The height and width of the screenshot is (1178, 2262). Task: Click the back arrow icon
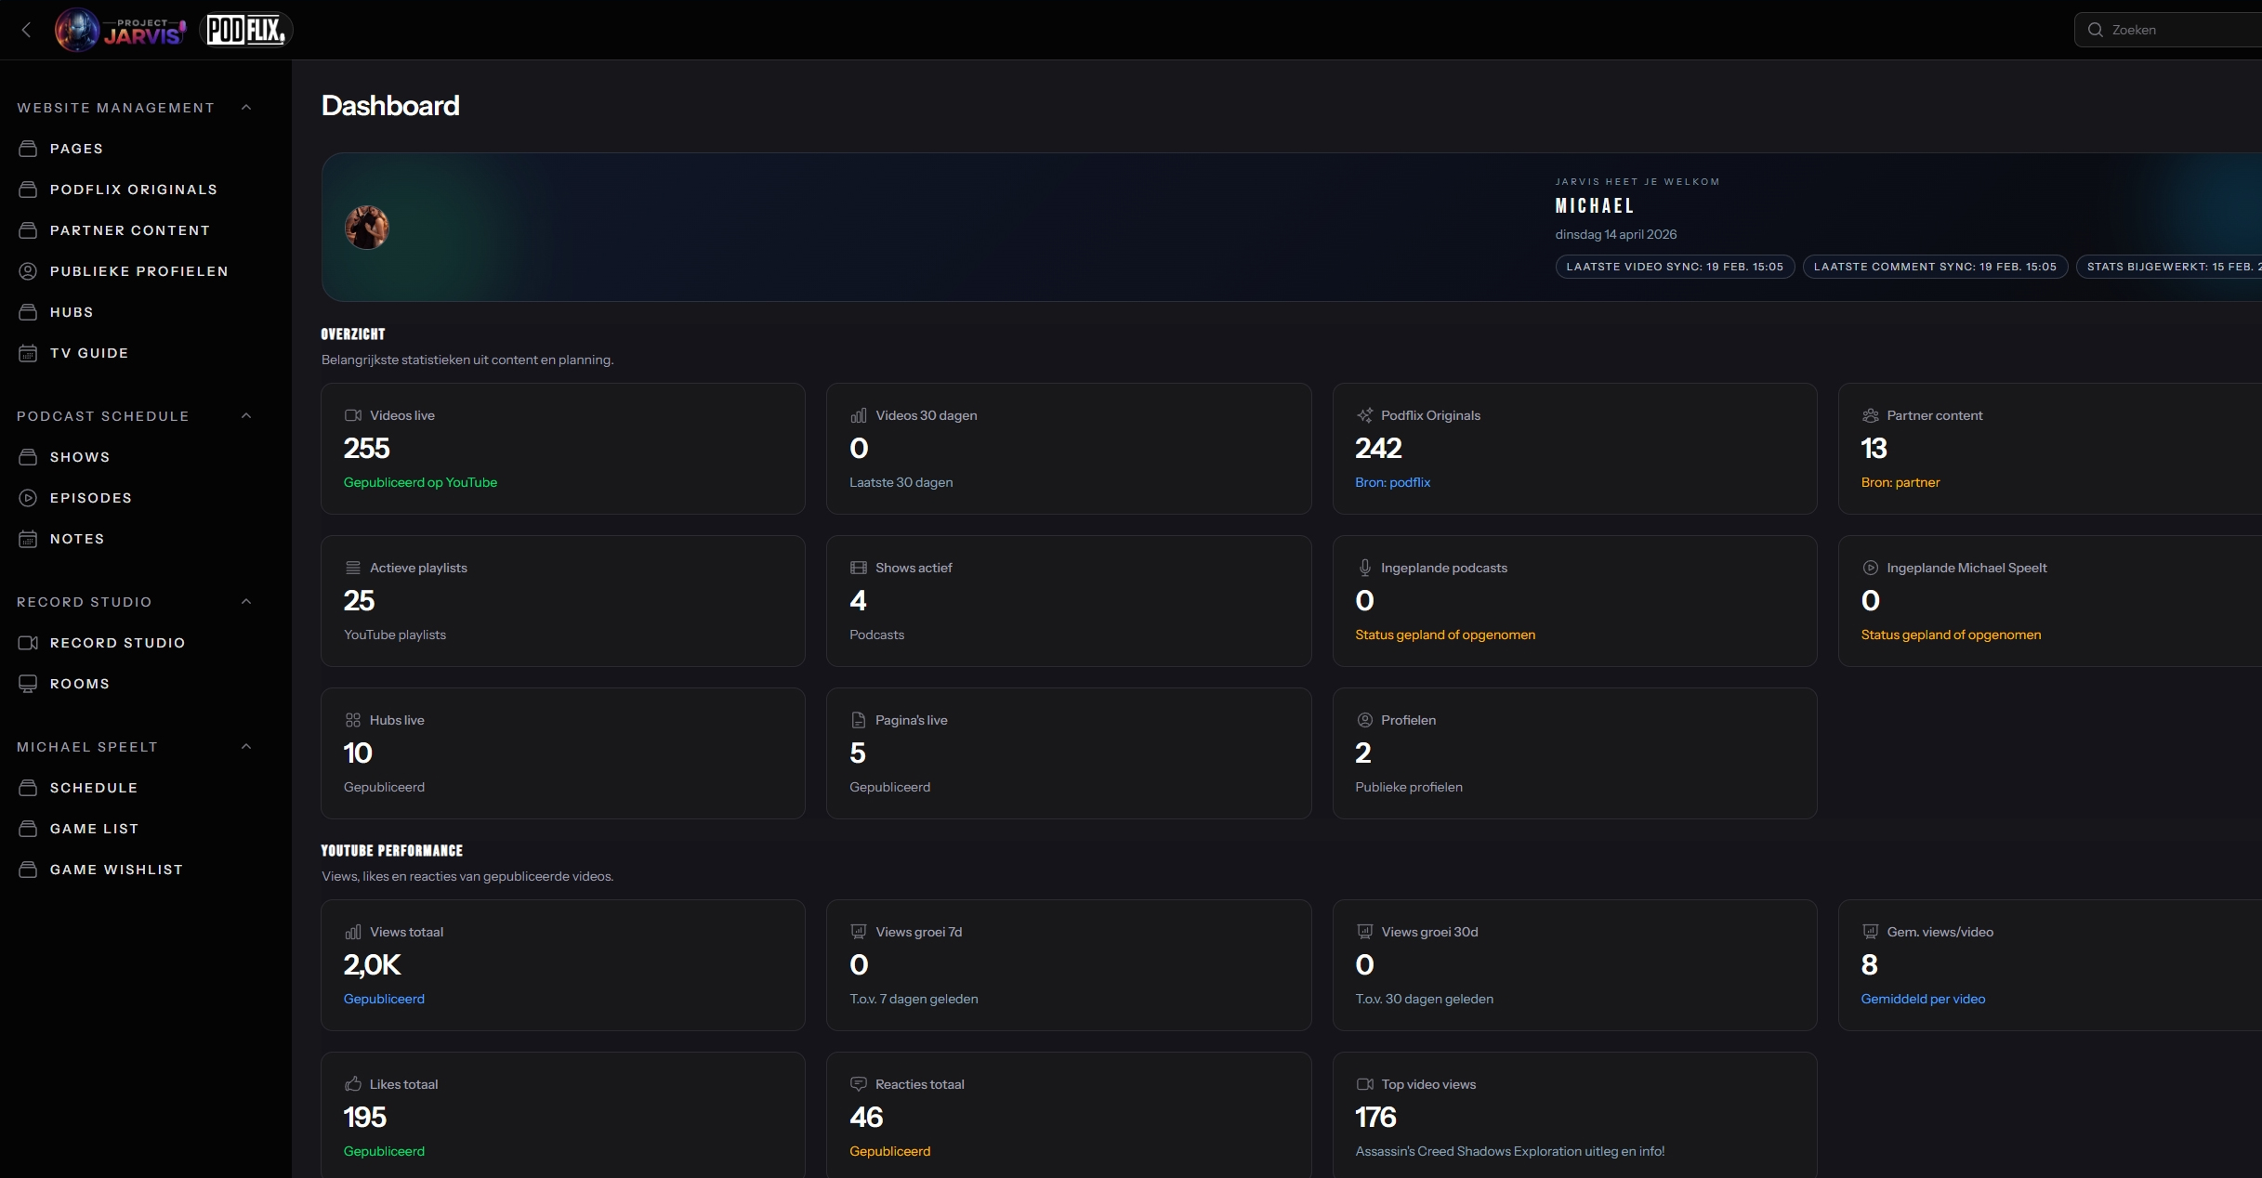coord(26,30)
